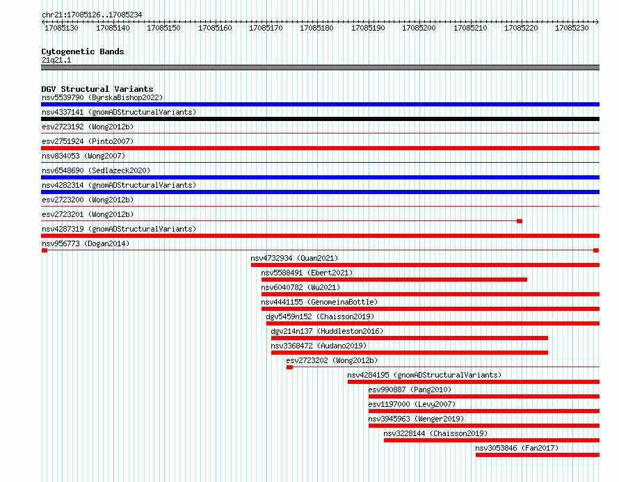The width and height of the screenshot is (619, 482).
Task: Click the red bar of esv1197000
Action: [x=484, y=411]
